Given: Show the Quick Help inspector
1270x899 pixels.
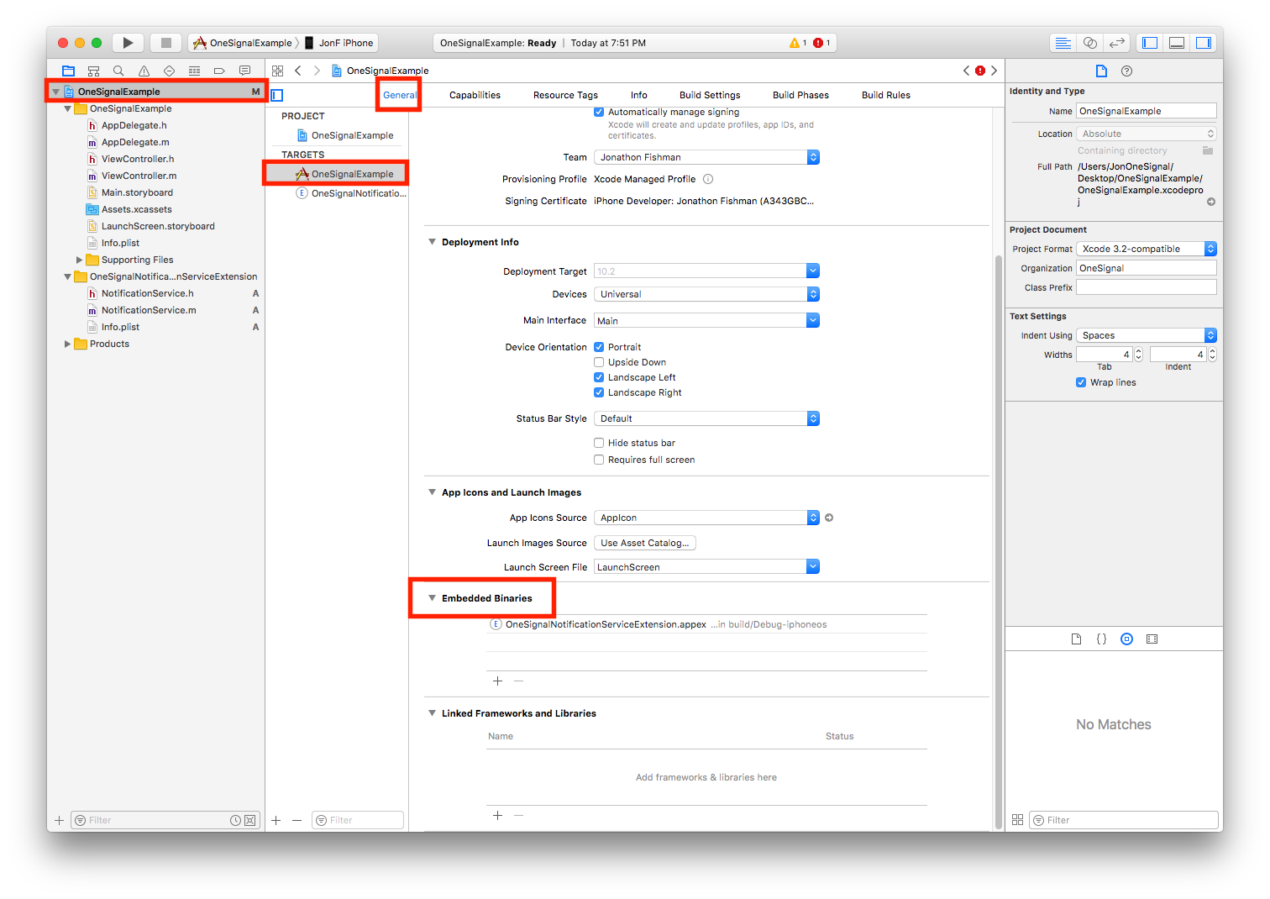Looking at the screenshot, I should tap(1126, 71).
